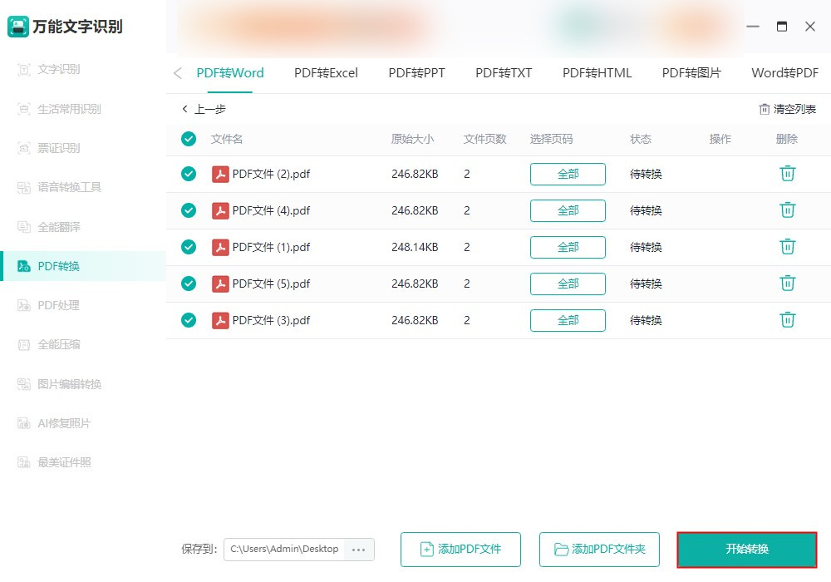Click the 文件名 column header
This screenshot has height=582, width=831.
point(227,139)
